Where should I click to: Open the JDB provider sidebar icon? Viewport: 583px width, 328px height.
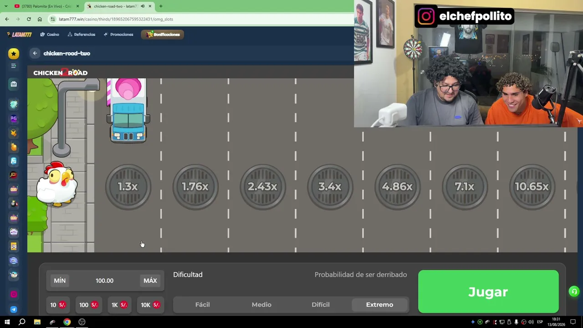click(14, 174)
